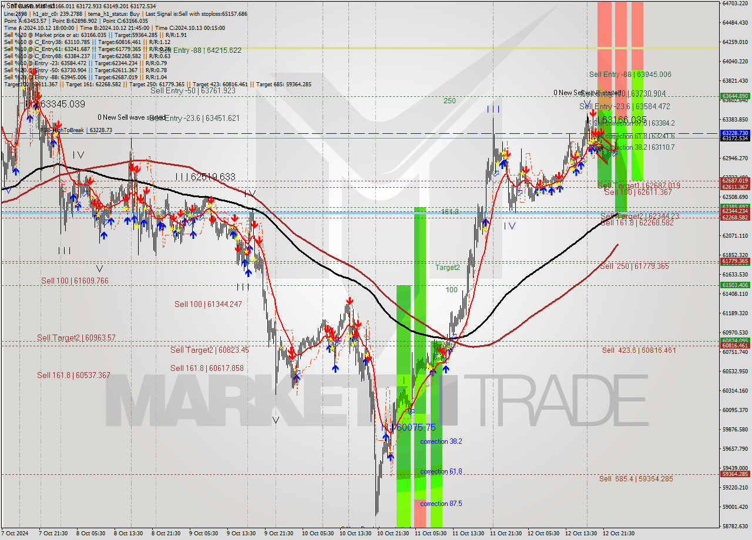Click the 'Sell 100 | 62611.367' label
This screenshot has width=752, height=540.
coord(638,192)
